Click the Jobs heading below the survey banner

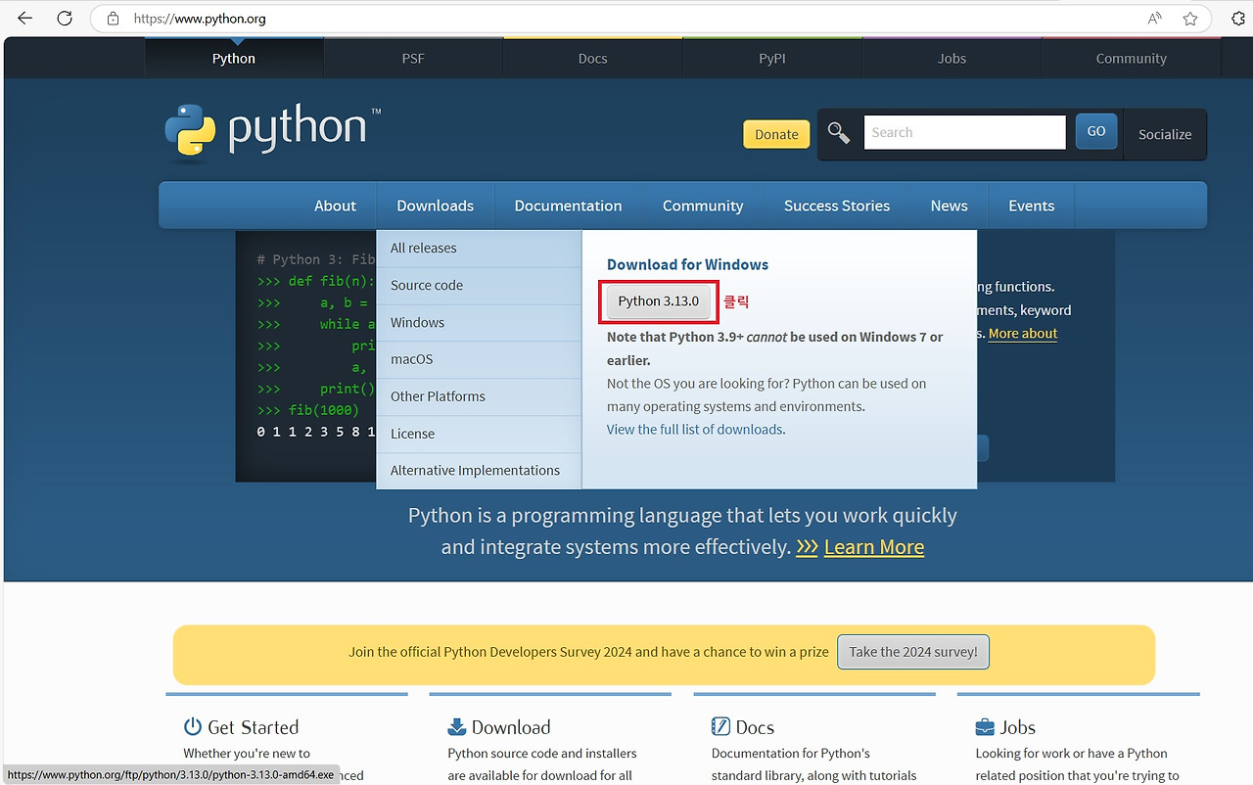[x=1018, y=727]
